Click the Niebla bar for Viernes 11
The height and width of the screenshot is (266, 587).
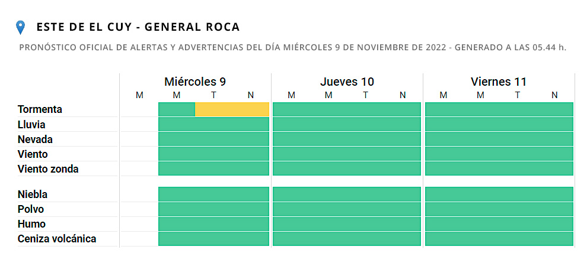click(499, 194)
